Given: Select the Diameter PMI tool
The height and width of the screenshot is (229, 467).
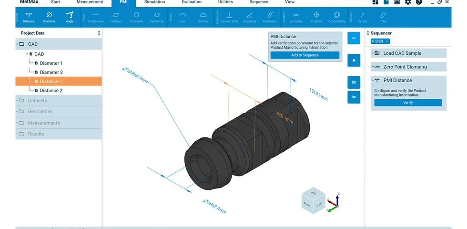Looking at the screenshot, I should coord(49,17).
